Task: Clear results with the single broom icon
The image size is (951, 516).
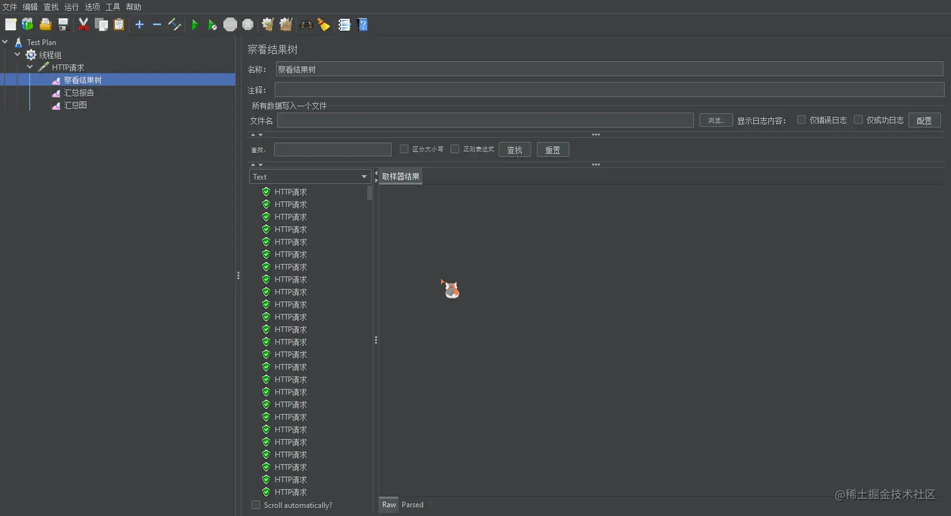Action: (x=268, y=25)
